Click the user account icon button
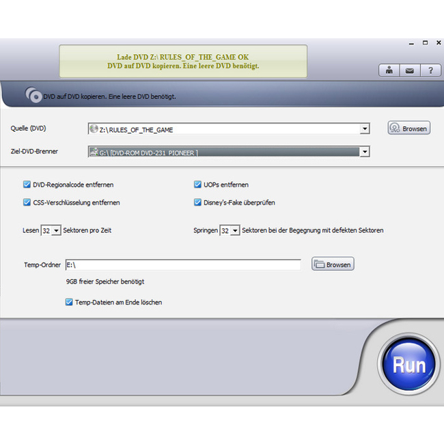Image resolution: width=444 pixels, height=444 pixels. pyautogui.click(x=389, y=70)
